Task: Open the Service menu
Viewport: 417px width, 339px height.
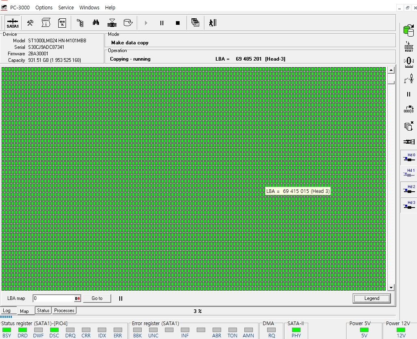Action: pyautogui.click(x=66, y=7)
